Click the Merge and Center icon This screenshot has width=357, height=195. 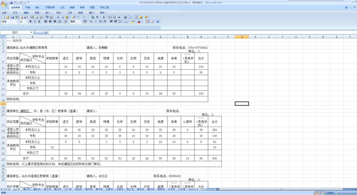click(x=59, y=21)
